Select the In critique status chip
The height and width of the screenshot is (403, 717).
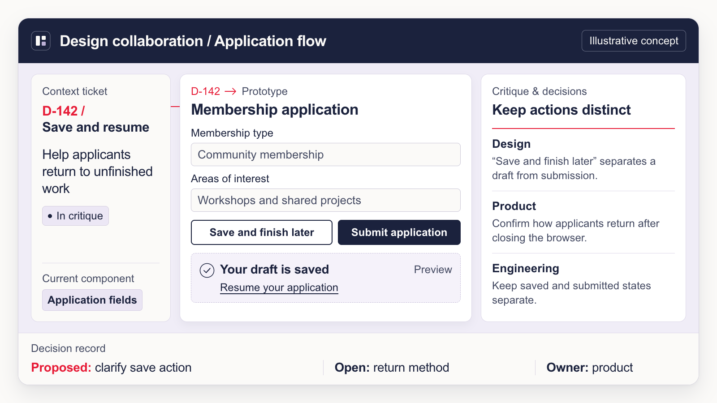point(75,216)
